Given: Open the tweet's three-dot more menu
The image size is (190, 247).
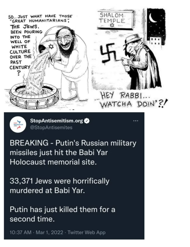Looking at the screenshot, I should click(136, 121).
